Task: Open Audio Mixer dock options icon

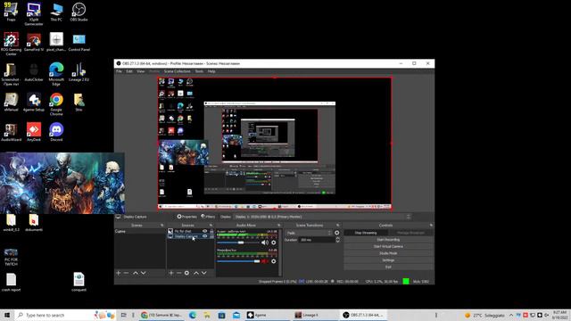Action: click(x=279, y=226)
